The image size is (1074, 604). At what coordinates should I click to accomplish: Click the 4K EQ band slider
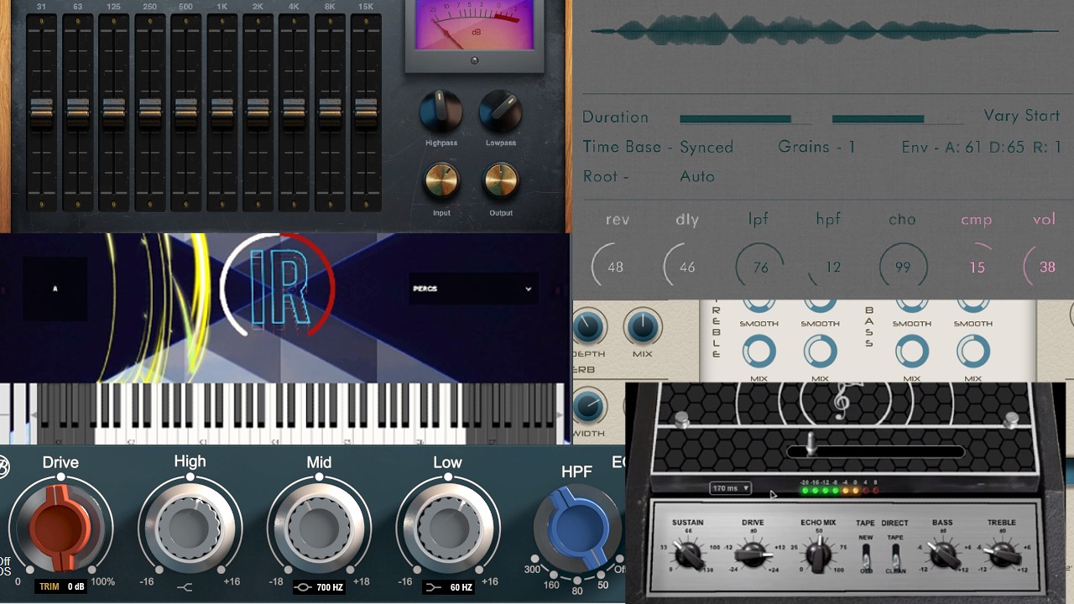pos(295,112)
